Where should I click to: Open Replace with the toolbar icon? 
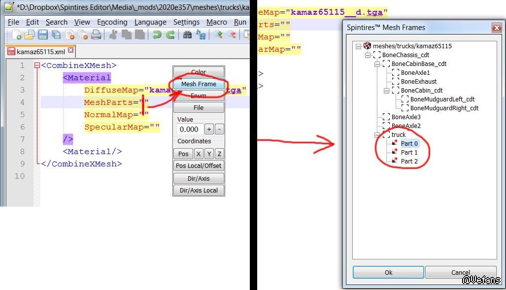(201, 34)
